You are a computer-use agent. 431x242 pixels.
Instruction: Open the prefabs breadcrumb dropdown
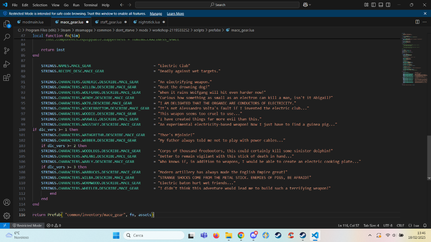click(x=214, y=29)
